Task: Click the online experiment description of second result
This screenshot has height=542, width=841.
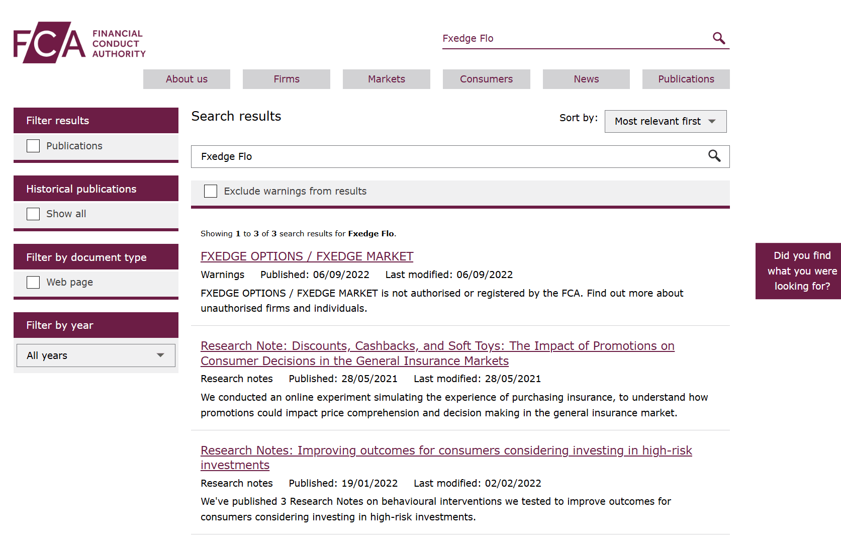Action: pos(454,405)
